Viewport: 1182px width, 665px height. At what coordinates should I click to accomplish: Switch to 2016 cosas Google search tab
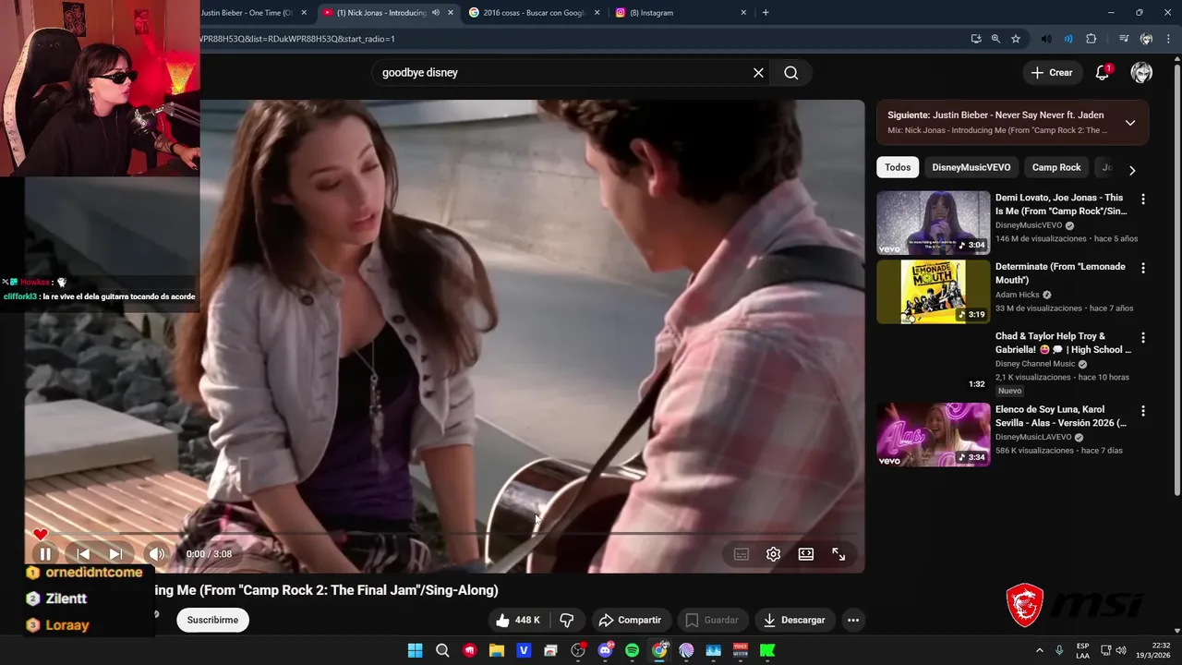coord(534,13)
